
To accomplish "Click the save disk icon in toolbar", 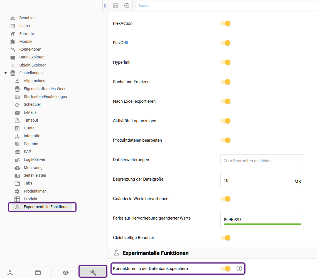I will click(116, 6).
